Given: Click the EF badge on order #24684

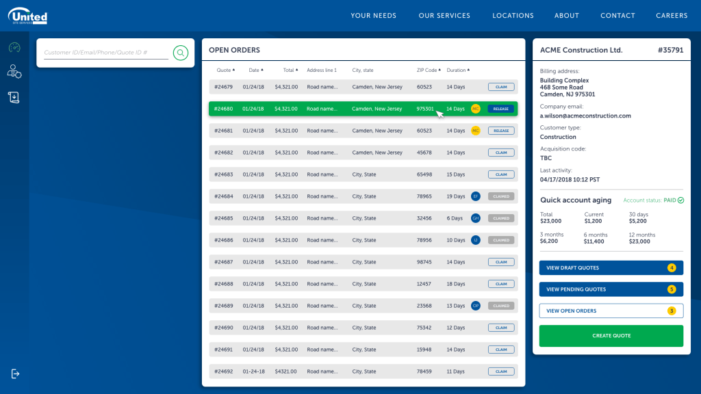Looking at the screenshot, I should [x=476, y=196].
